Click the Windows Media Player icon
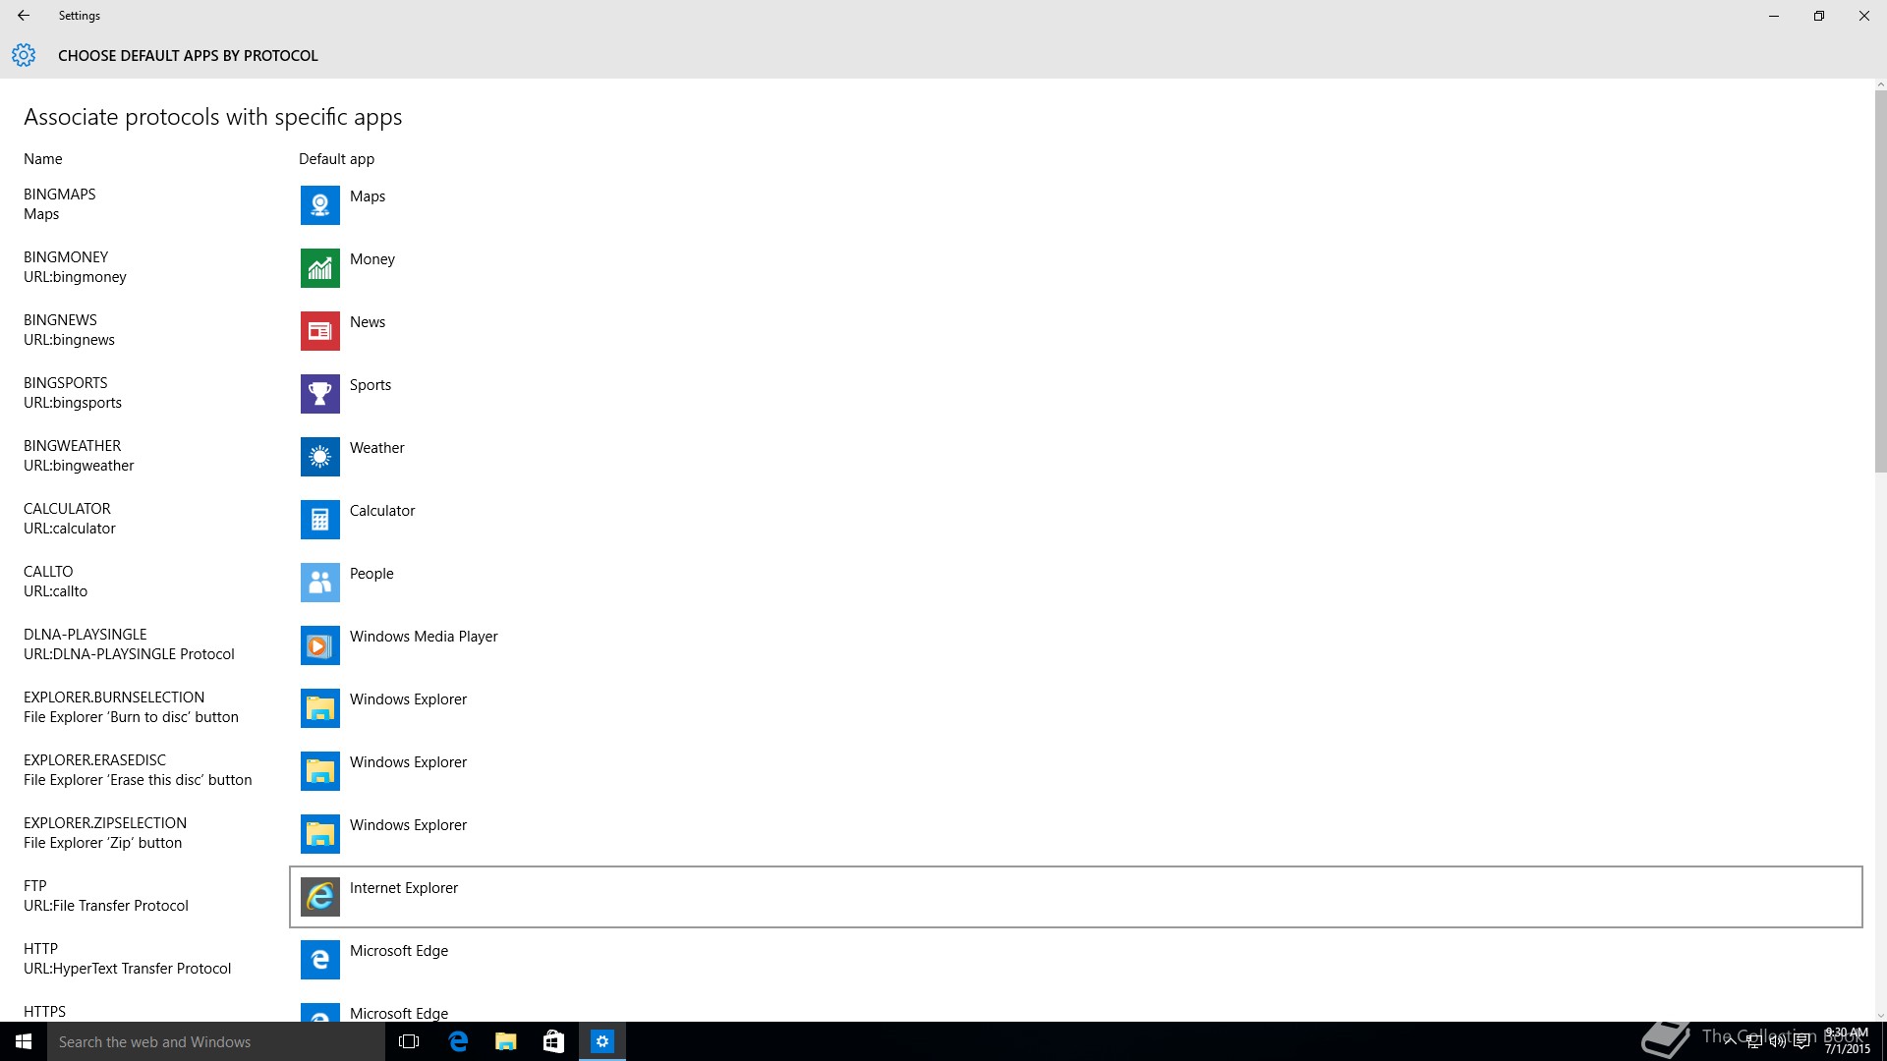This screenshot has width=1887, height=1061. click(x=319, y=645)
